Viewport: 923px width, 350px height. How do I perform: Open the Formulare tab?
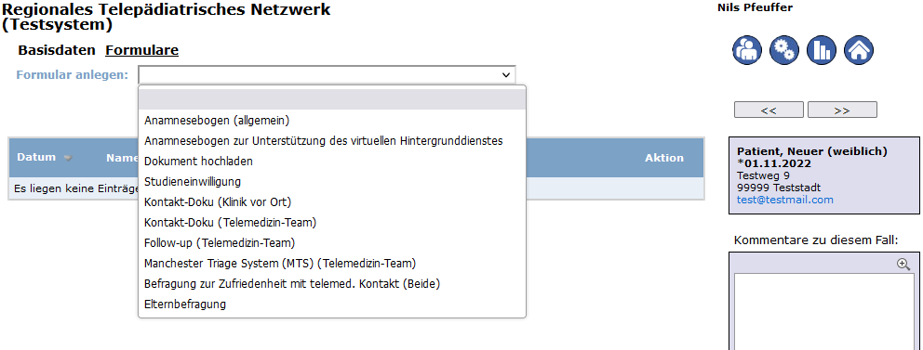[141, 50]
